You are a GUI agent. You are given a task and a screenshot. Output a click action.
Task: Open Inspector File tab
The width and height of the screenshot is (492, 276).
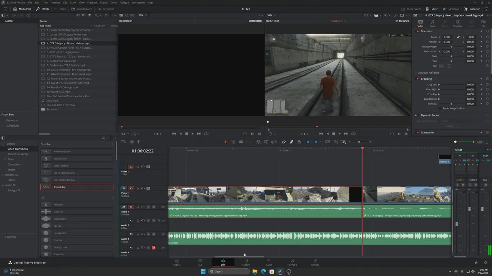point(484,23)
